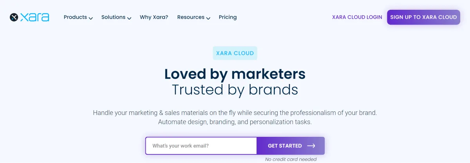Click the marketing description paragraph

(235, 117)
